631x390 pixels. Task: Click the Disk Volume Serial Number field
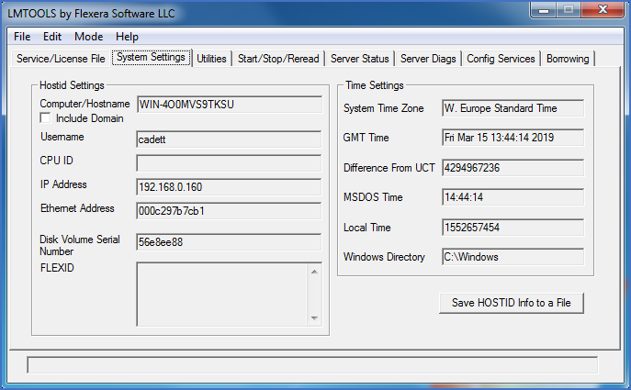pos(229,242)
